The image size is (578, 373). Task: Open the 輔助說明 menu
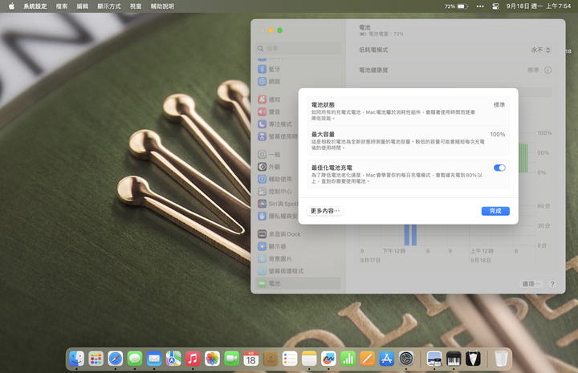click(162, 6)
